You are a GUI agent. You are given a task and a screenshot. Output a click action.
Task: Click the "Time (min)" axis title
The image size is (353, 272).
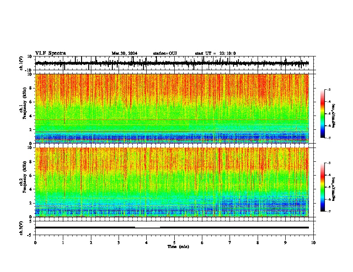point(178,247)
